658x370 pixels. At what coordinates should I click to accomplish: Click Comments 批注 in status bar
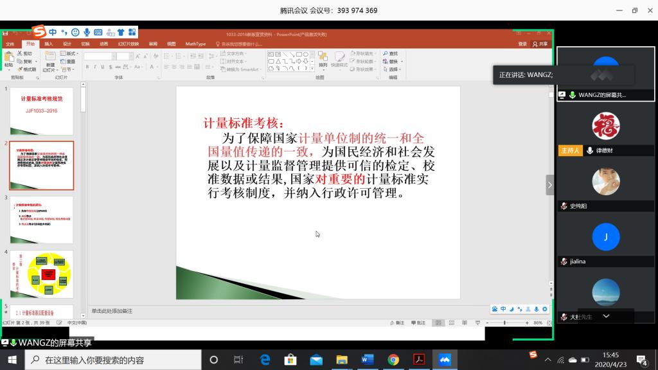(418, 323)
